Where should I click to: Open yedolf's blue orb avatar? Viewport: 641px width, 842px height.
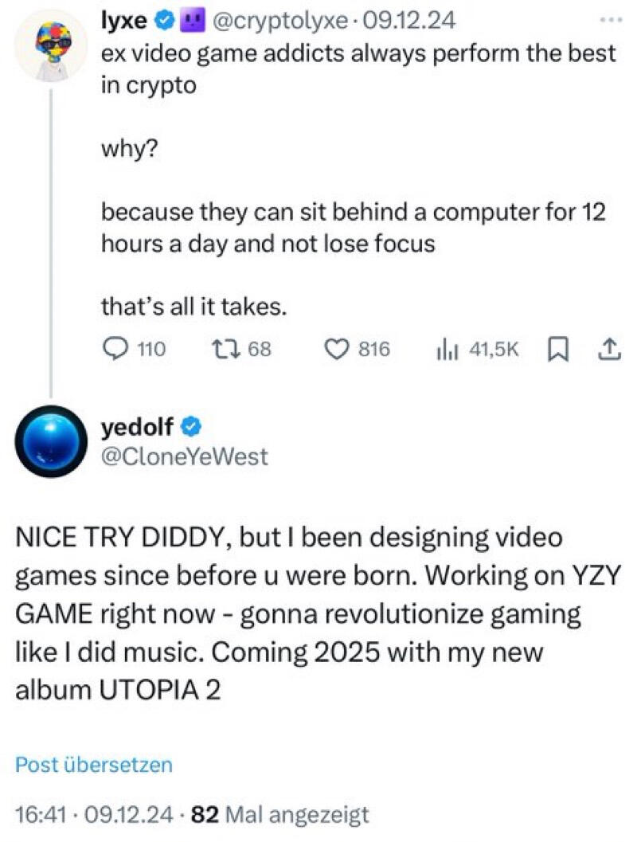[51, 441]
